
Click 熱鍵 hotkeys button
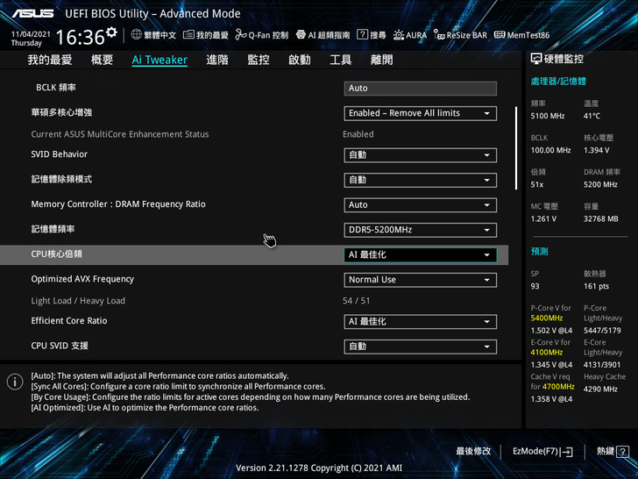[613, 451]
